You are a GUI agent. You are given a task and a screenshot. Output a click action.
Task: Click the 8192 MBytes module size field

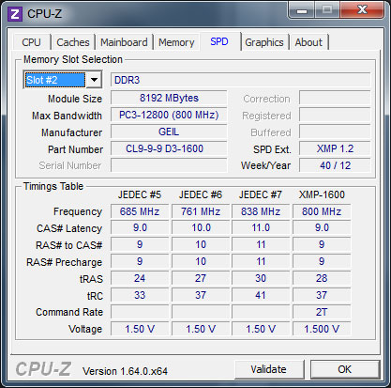click(169, 98)
